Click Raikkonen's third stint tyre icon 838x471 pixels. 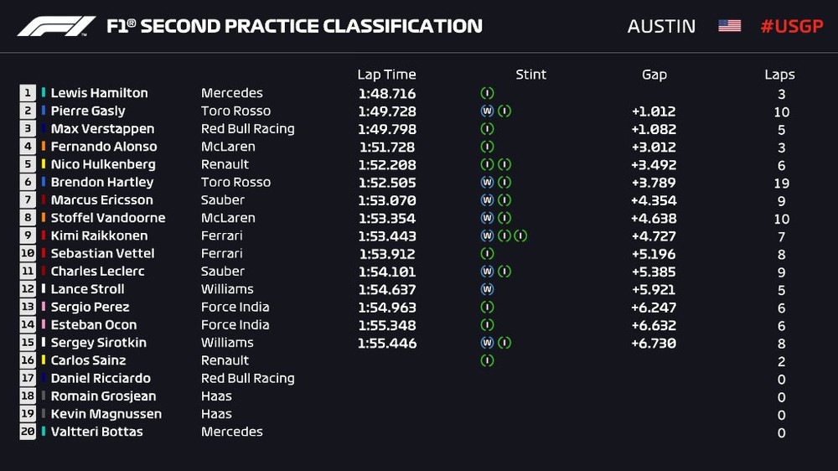520,235
